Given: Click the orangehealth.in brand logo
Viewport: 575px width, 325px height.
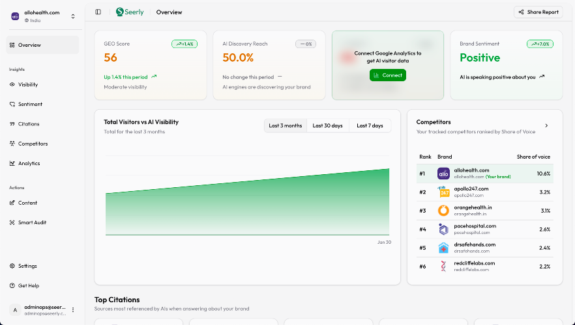Looking at the screenshot, I should (x=443, y=211).
